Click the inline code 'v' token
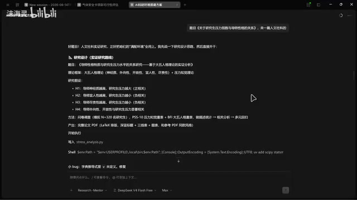357x200 pixels. click(104, 167)
